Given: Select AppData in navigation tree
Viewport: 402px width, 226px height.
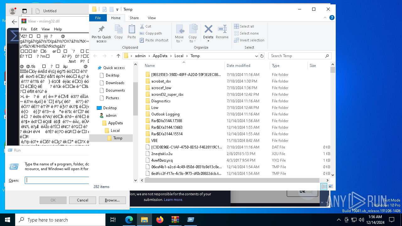Looking at the screenshot, I should (115, 123).
